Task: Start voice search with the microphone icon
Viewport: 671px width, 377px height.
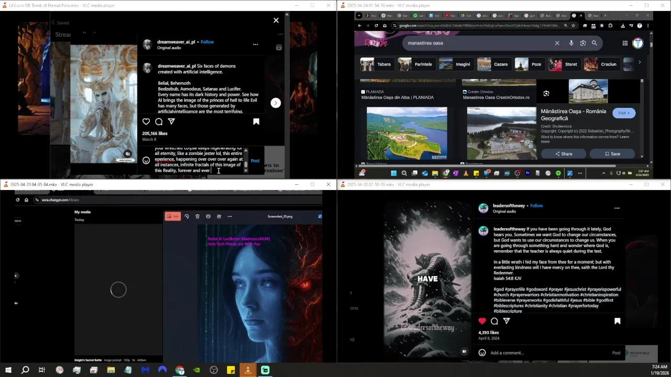Action: 571,43
